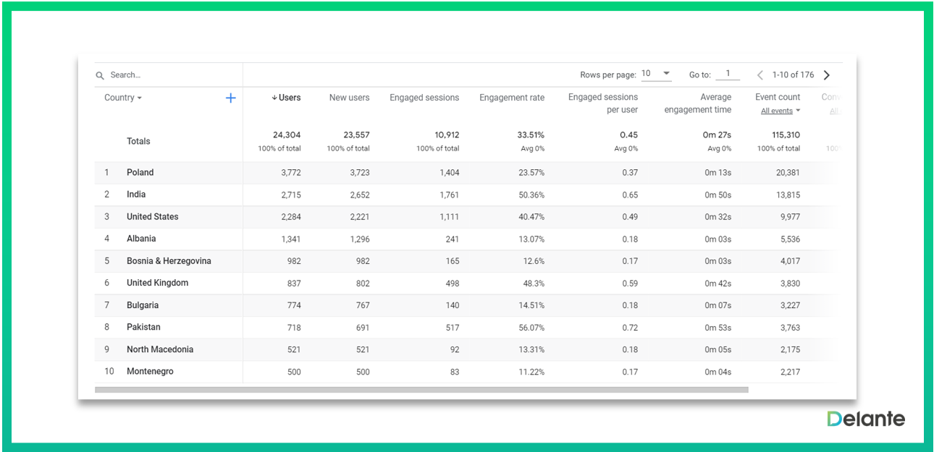Select the Poland row
Viewport: 934px width, 452px height.
[140, 173]
